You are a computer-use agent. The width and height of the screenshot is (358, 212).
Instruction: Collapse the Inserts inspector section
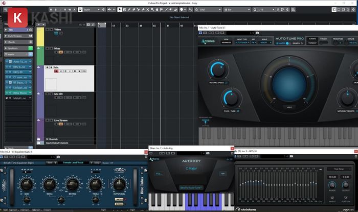pos(18,55)
